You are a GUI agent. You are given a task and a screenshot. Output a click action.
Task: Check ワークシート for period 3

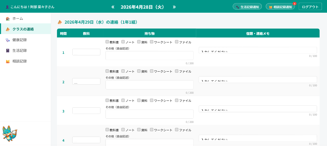coord(152,100)
